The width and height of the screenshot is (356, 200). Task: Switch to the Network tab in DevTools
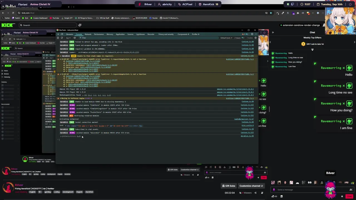[88, 34]
